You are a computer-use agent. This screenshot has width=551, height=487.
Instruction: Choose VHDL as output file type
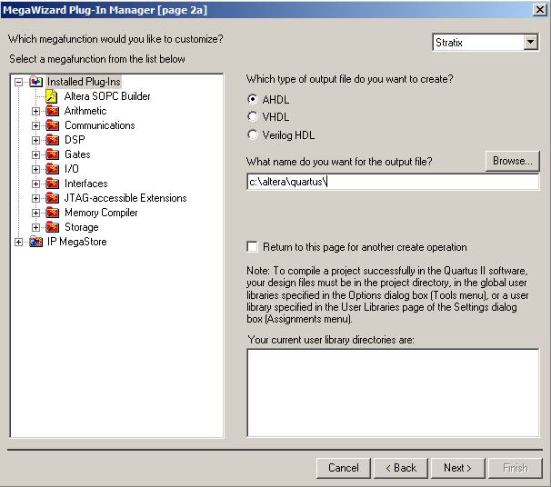[253, 116]
